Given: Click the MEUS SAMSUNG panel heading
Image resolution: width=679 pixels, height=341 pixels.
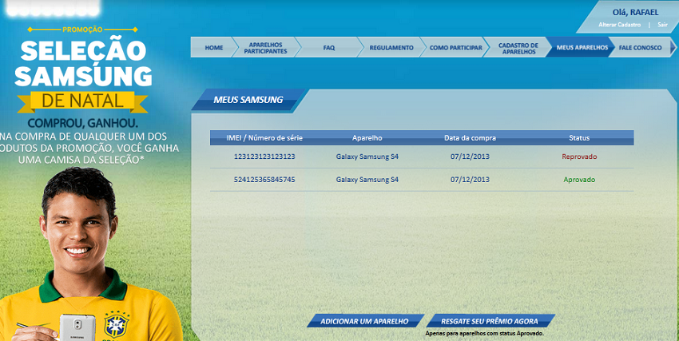Looking at the screenshot, I should click(248, 100).
